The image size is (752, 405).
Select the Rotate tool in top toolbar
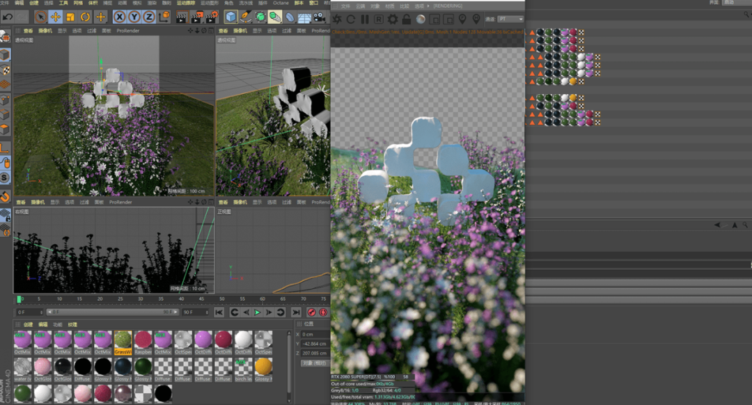(86, 17)
